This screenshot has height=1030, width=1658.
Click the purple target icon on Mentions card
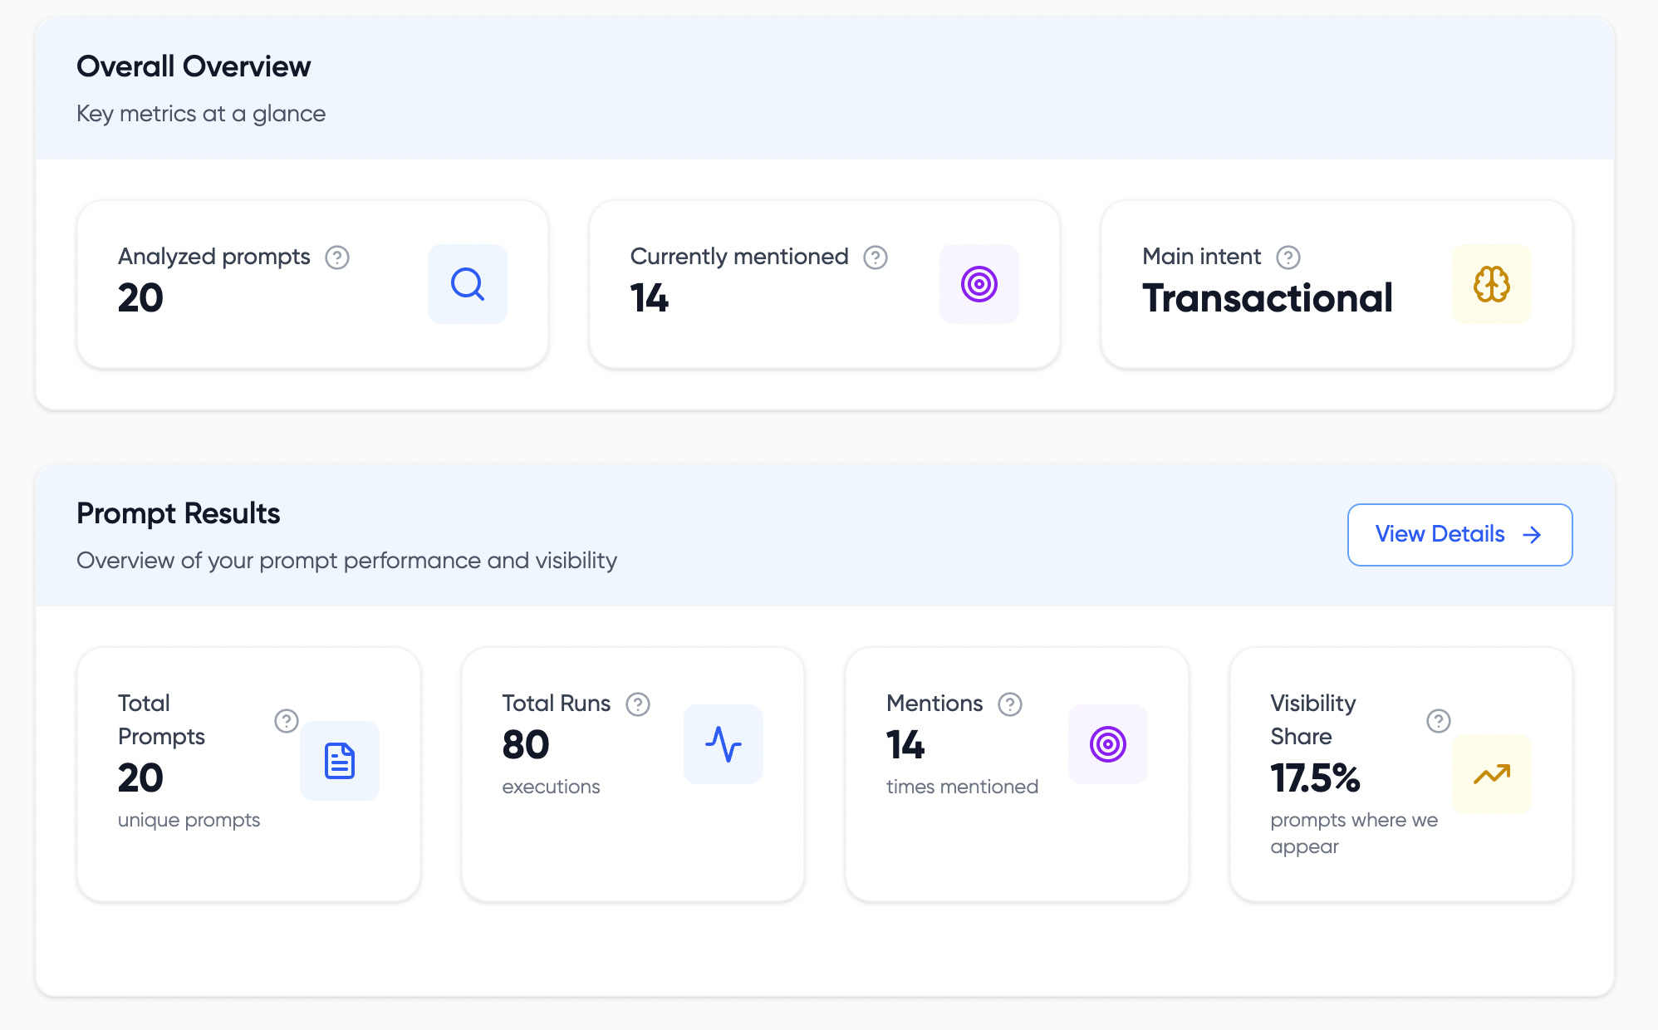(1107, 744)
